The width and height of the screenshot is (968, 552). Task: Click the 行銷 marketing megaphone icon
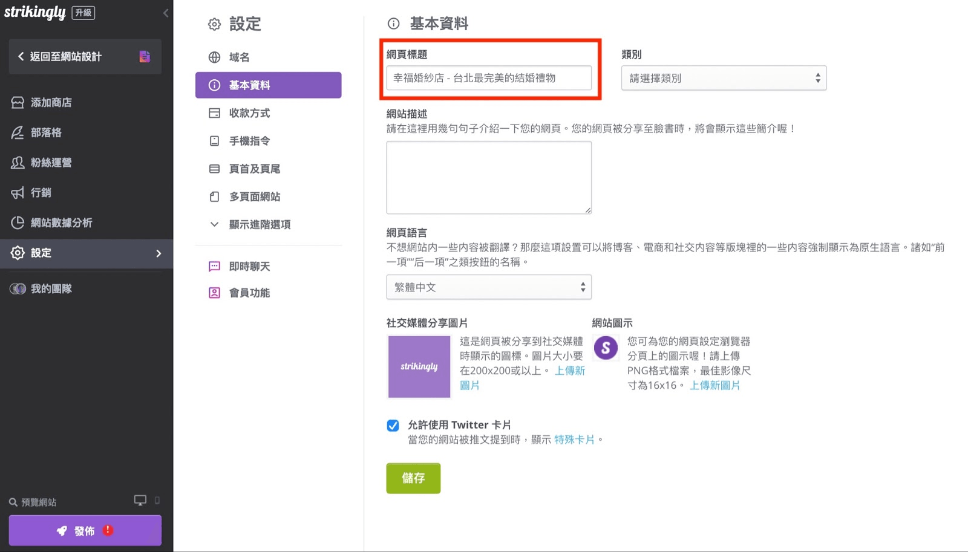pos(17,192)
